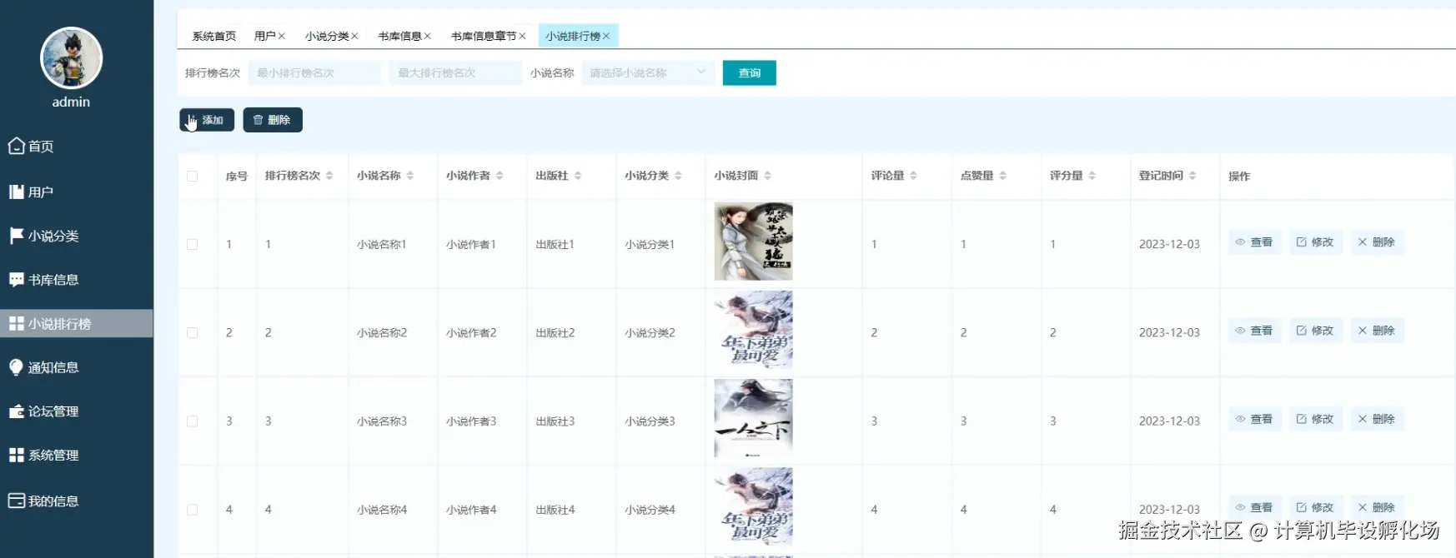Click the 最大排行榜名次 input field
Image resolution: width=1456 pixels, height=558 pixels.
455,72
